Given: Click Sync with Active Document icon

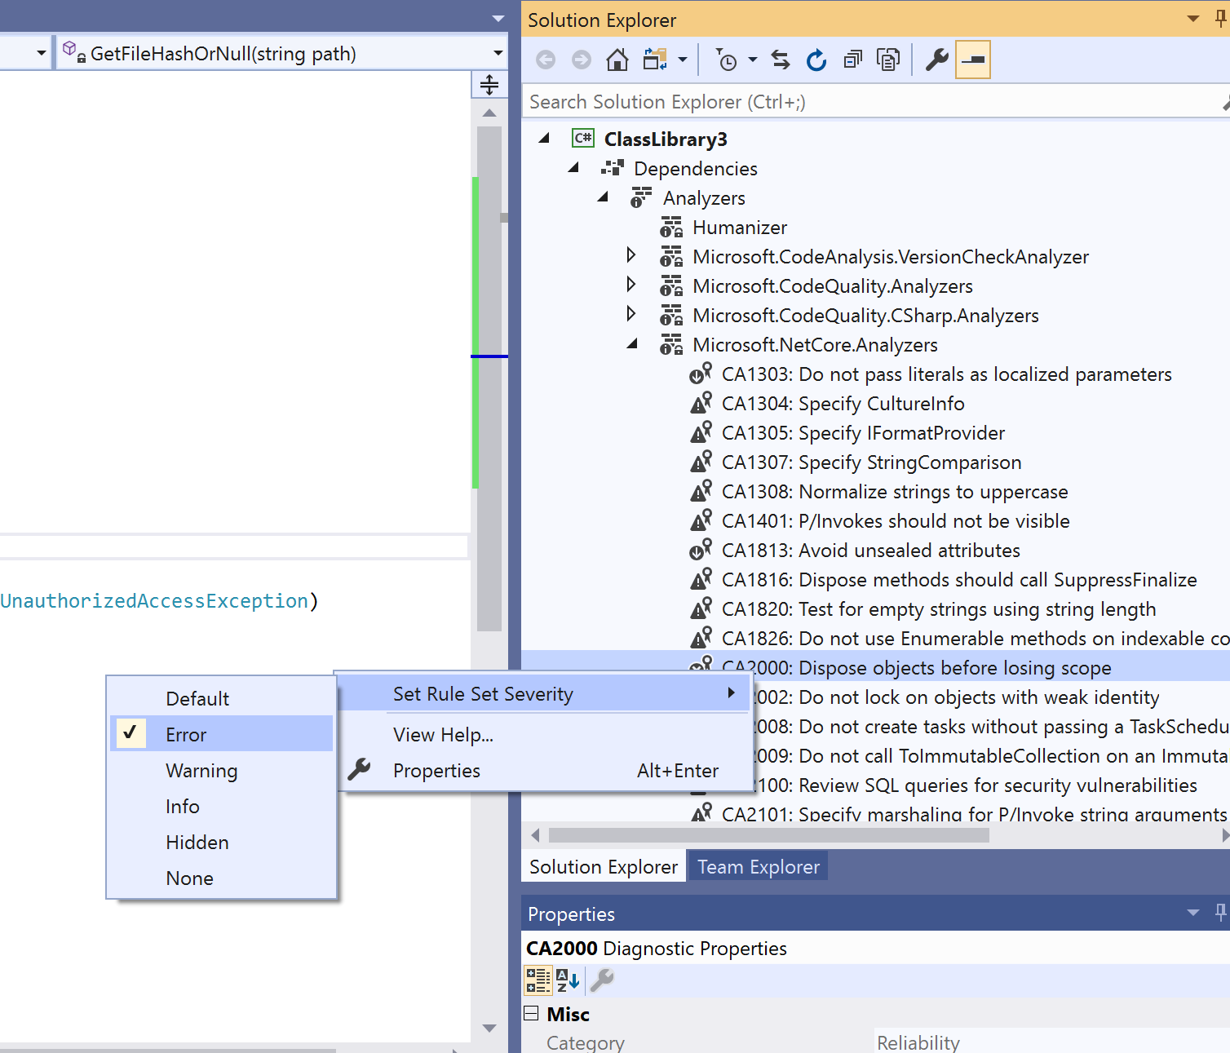Looking at the screenshot, I should pos(780,59).
